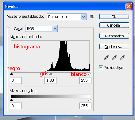135x120 pixels.
Task: Select the black point eyedropper
Action: (106, 58)
